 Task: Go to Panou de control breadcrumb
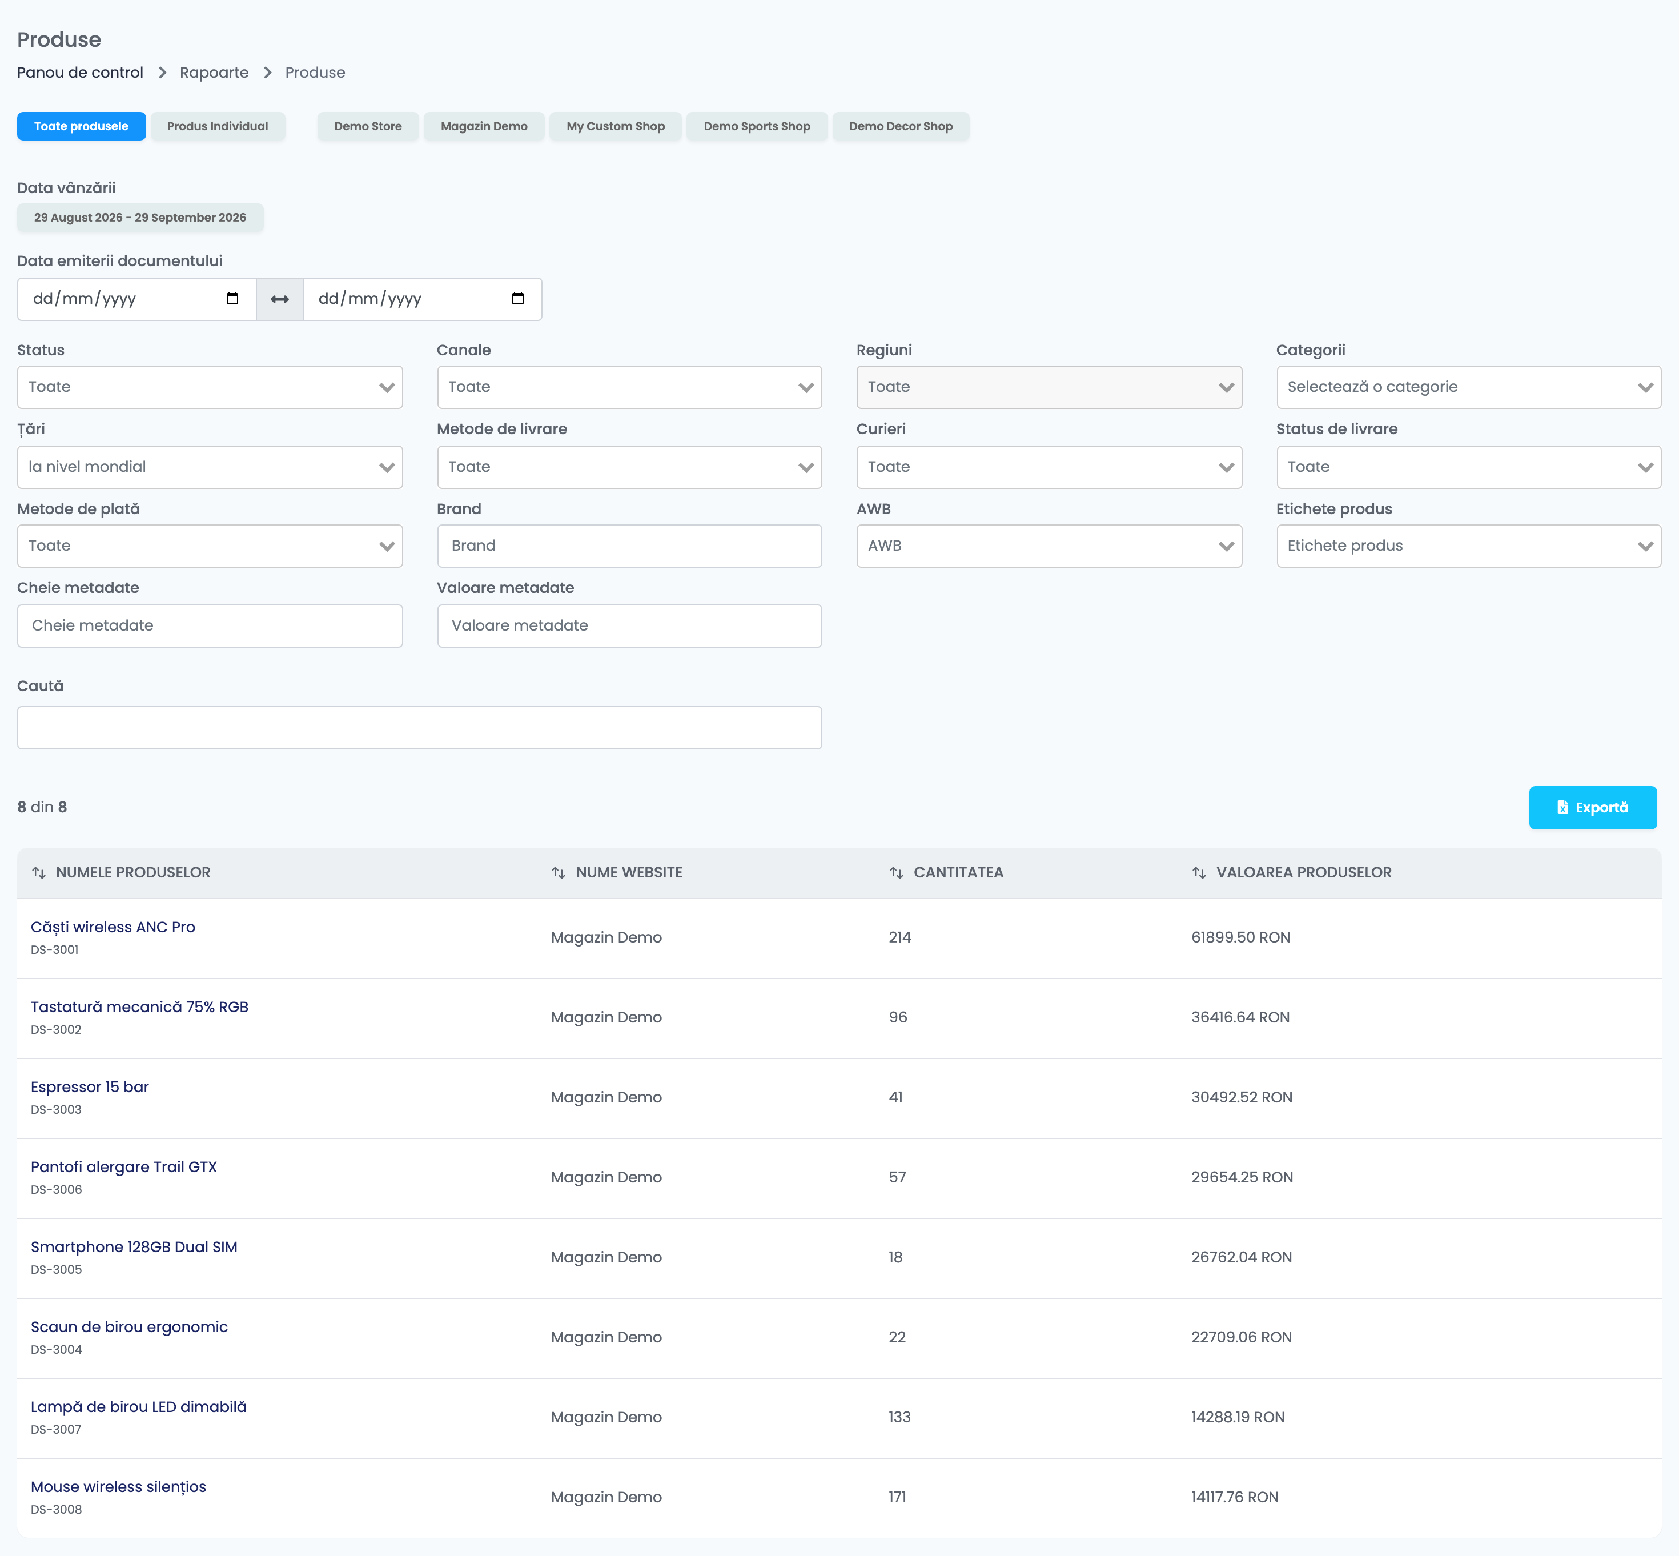80,73
